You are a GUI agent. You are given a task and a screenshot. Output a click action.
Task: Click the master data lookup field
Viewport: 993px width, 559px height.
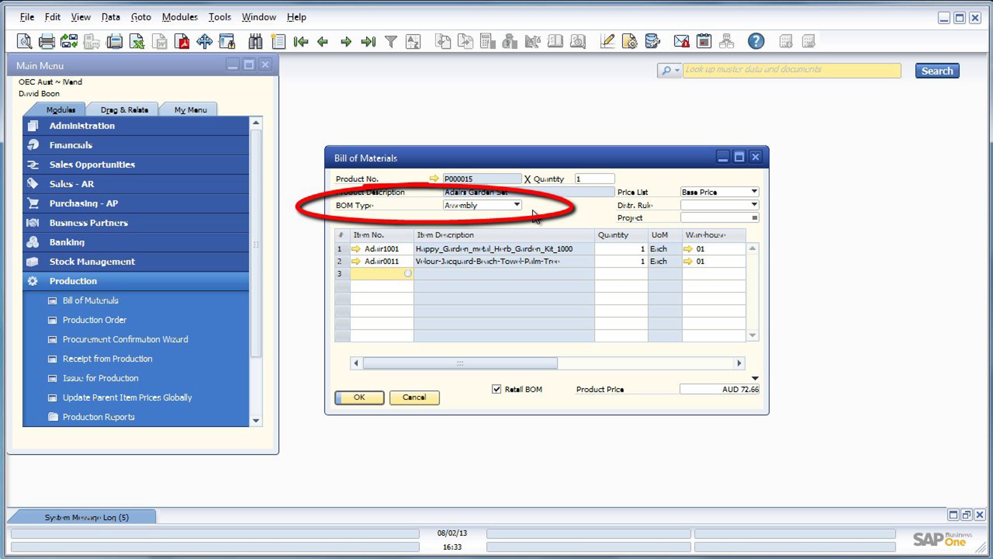[791, 70]
